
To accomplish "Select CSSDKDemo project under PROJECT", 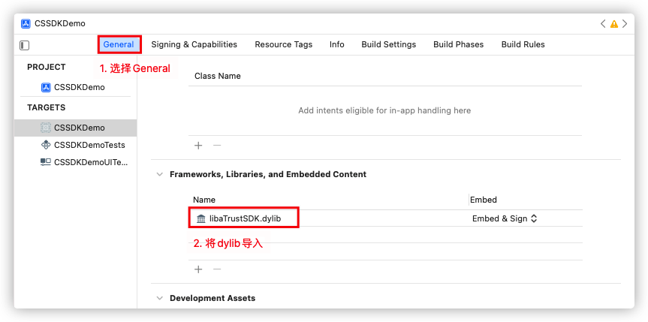I will pyautogui.click(x=79, y=87).
